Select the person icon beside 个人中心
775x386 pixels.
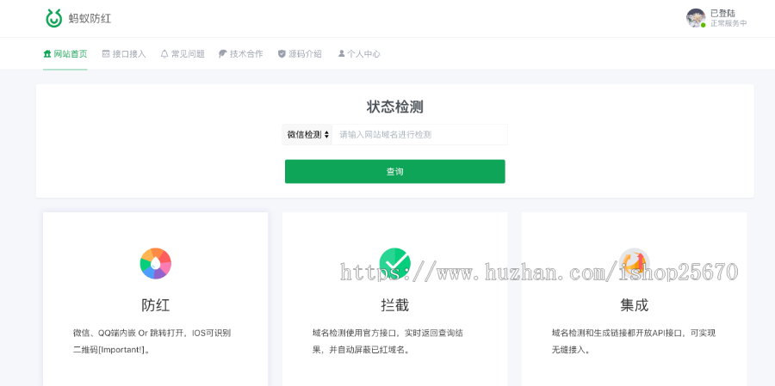(341, 53)
